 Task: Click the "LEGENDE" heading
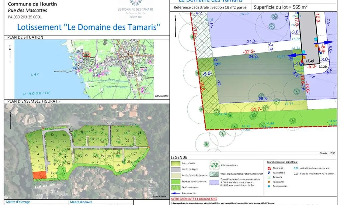(x=179, y=157)
